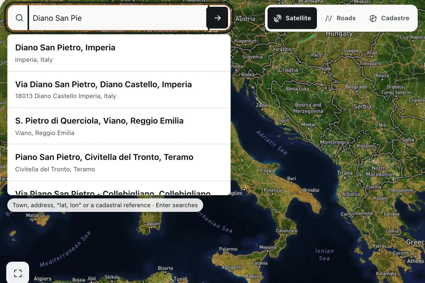Viewport: 425px width, 283px height.
Task: Click the 'Agrigento' city label
Action: click(232, 267)
